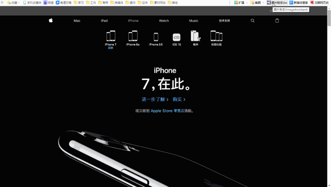
Task: Click the vertical dots toolbar handle
Action: (x=230, y=3)
